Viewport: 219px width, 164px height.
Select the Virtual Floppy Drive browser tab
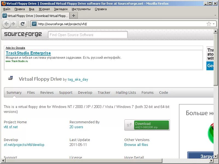[36, 16]
